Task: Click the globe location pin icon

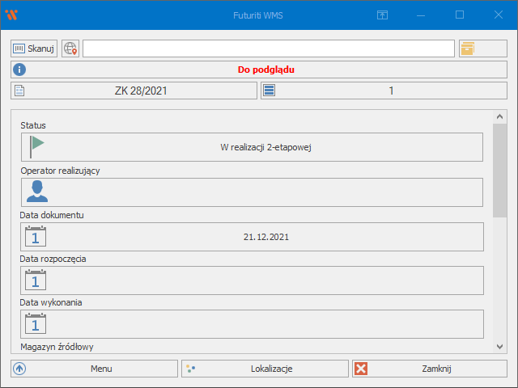Action: click(70, 48)
